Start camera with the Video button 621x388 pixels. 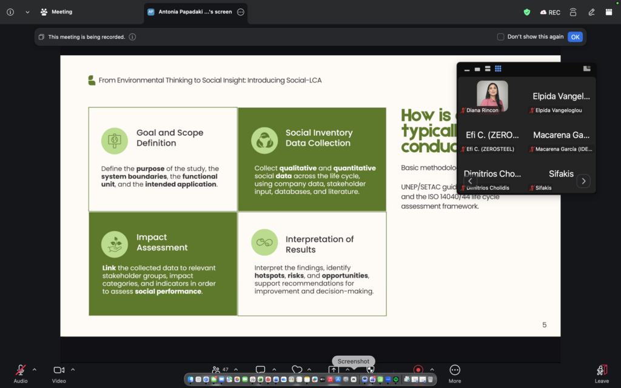(x=59, y=374)
